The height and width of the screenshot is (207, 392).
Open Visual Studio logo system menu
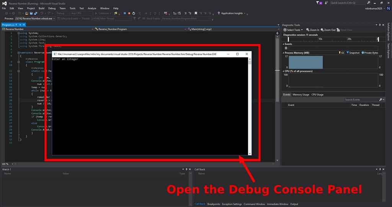[4, 3]
